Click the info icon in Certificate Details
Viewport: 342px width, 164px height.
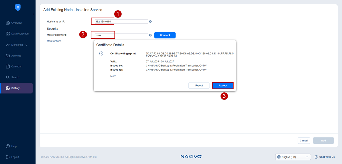pos(101,53)
